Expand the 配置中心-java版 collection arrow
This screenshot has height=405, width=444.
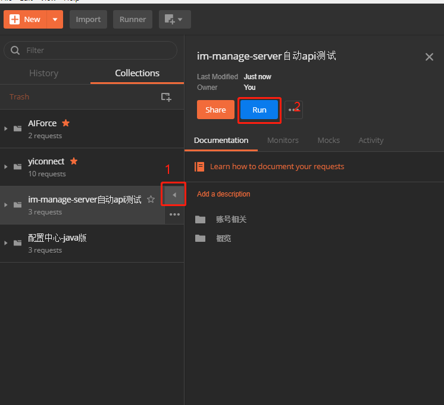6,243
